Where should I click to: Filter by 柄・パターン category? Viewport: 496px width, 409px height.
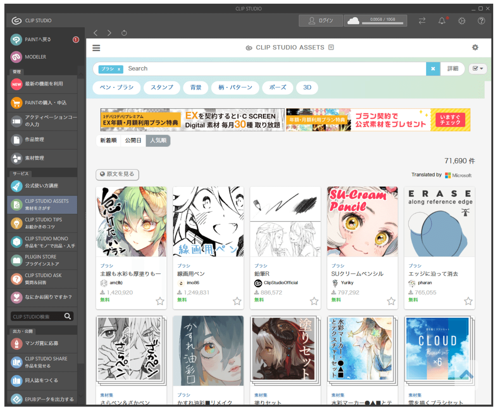point(235,88)
